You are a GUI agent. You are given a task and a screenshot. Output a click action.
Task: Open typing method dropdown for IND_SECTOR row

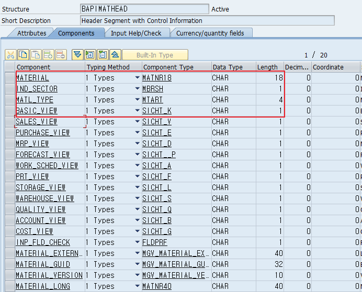(138, 88)
